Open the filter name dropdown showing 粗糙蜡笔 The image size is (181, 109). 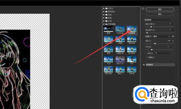158,20
